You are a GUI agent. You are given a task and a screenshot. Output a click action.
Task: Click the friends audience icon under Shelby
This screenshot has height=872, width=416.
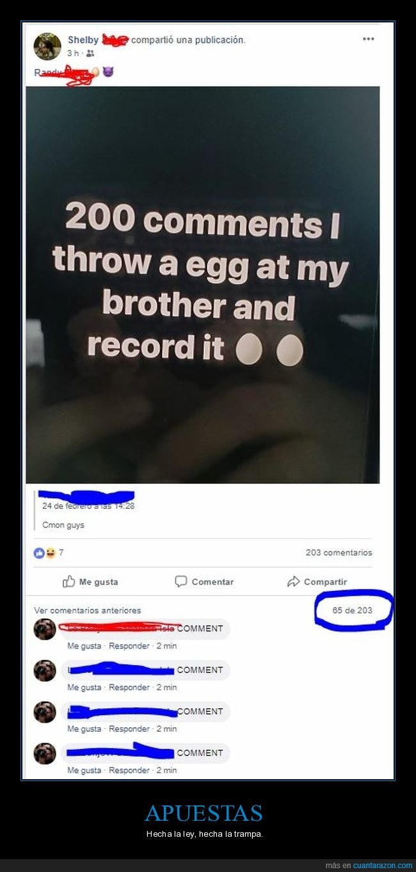click(90, 54)
